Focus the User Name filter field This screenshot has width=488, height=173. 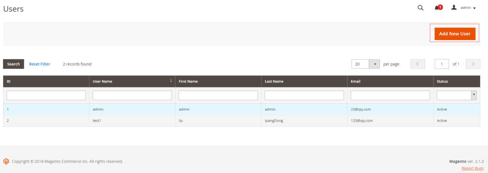tap(132, 96)
